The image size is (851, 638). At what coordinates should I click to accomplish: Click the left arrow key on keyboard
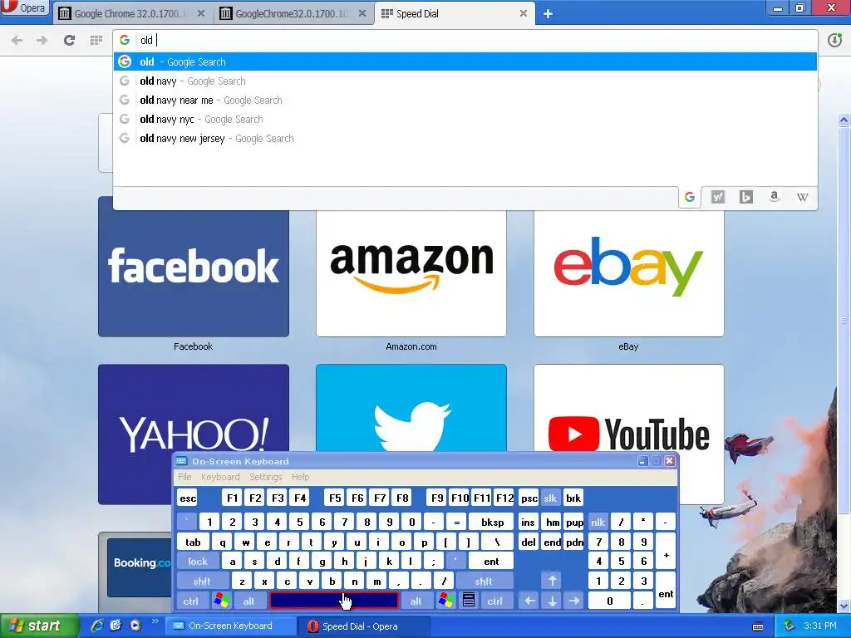tap(529, 601)
